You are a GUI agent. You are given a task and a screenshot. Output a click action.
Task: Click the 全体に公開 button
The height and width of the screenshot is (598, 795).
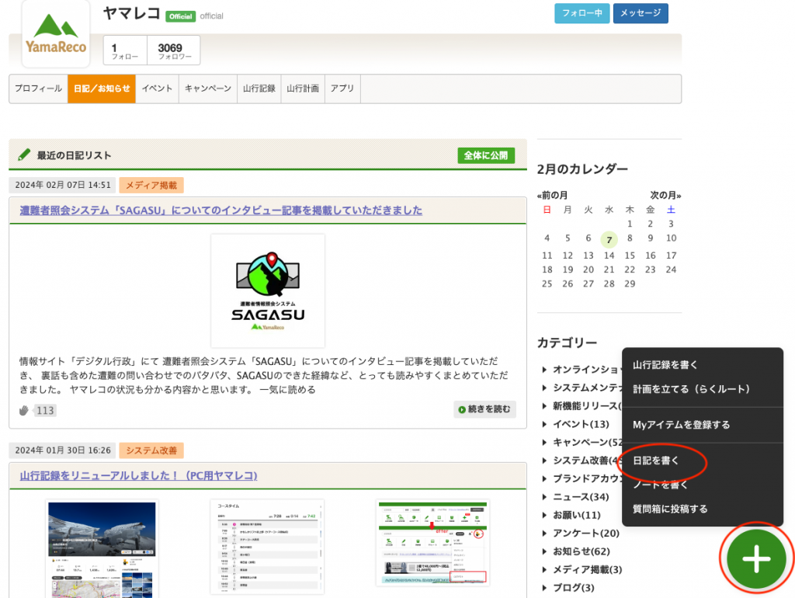486,155
